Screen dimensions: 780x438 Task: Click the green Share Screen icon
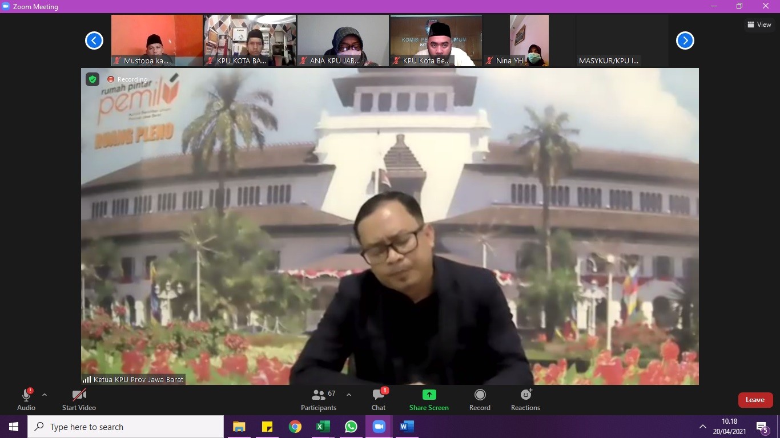click(x=429, y=395)
